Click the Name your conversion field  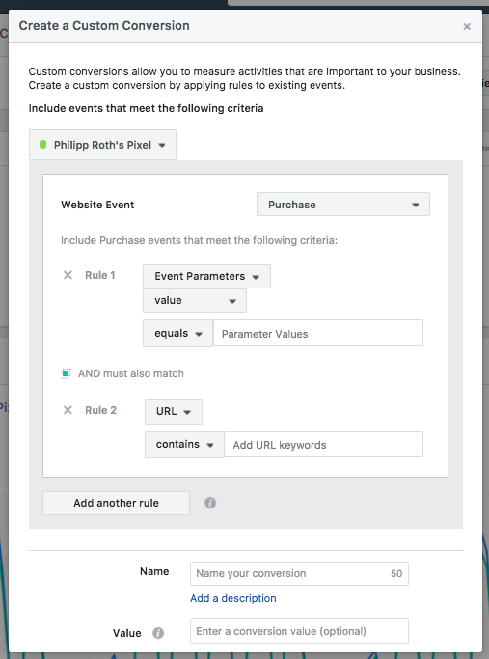click(299, 573)
